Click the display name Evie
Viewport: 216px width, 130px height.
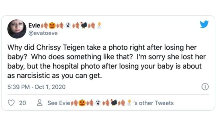point(34,25)
